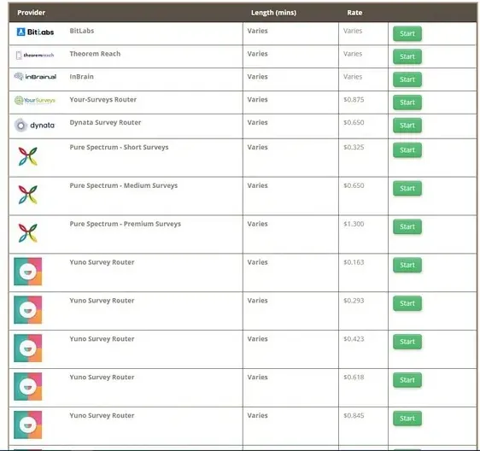
Task: Click the Varies length for Theorem Reach
Action: coord(257,54)
